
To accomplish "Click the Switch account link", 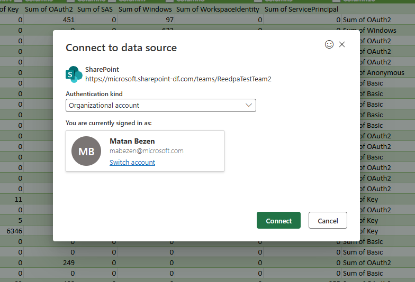I will [x=132, y=163].
